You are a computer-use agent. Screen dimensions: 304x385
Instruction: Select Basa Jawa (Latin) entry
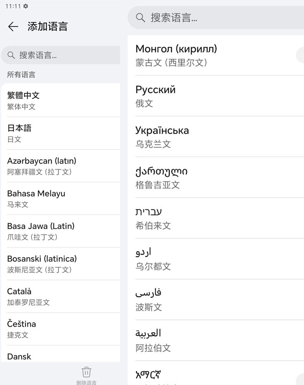point(62,231)
